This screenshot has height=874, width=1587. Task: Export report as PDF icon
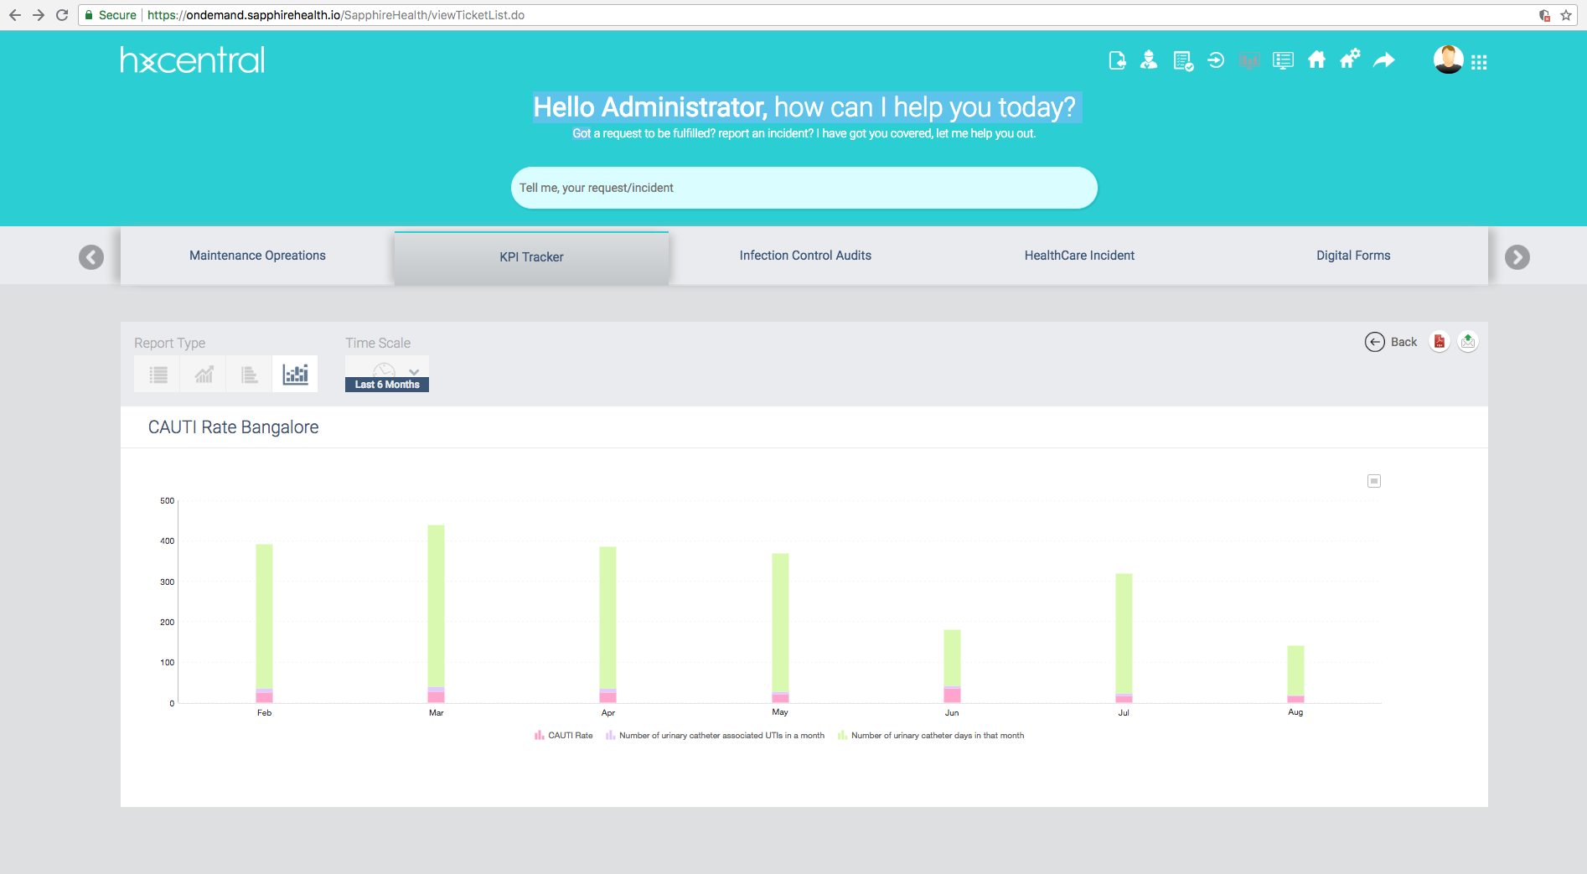pos(1440,342)
